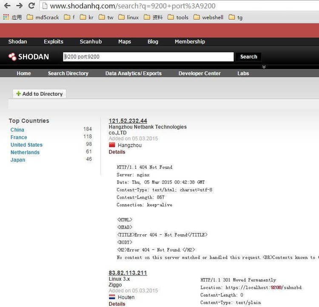The width and height of the screenshot is (319, 307).
Task: Click the SHODAN logo
Action: 28,57
